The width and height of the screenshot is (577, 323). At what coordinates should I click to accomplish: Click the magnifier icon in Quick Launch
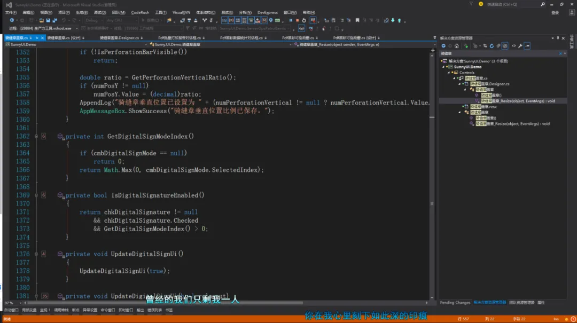[x=543, y=4]
